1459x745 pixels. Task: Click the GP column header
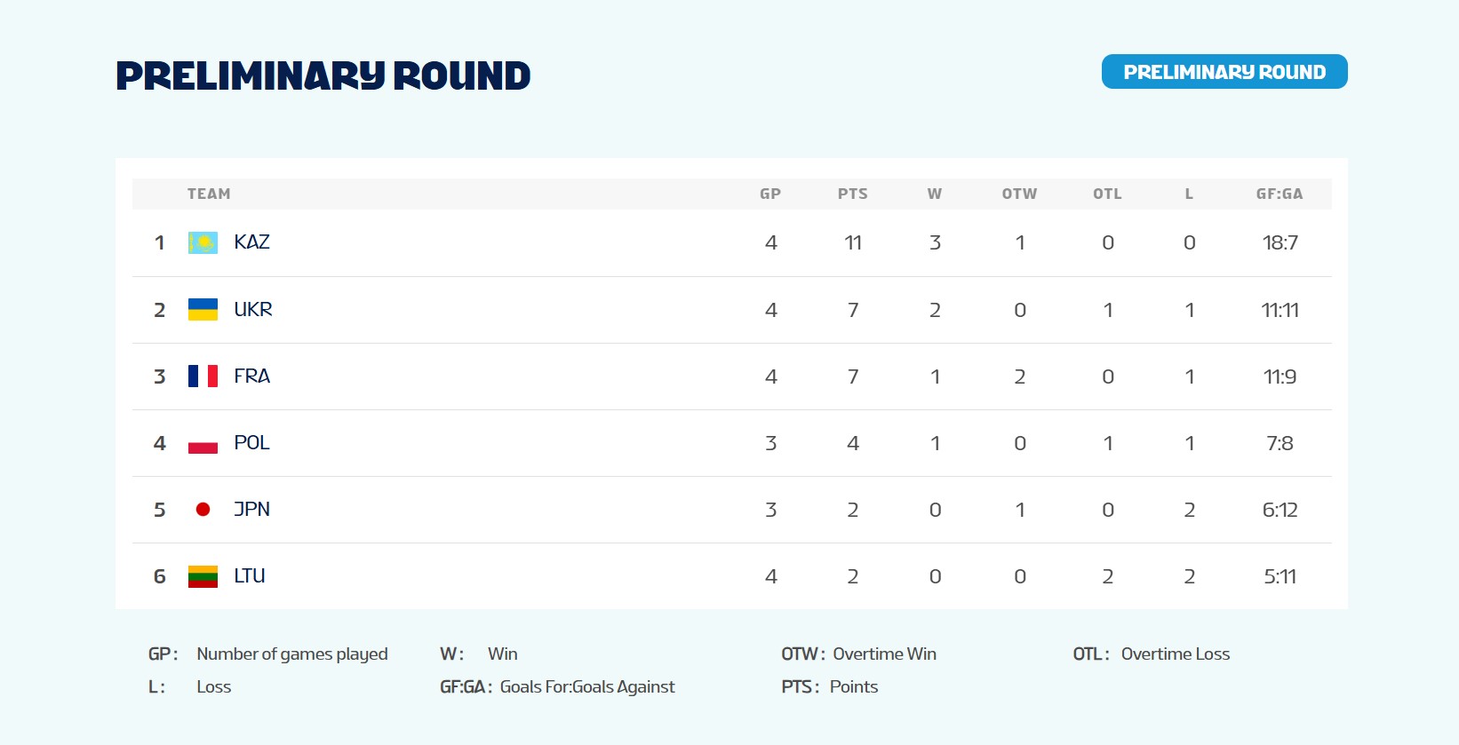coord(770,194)
